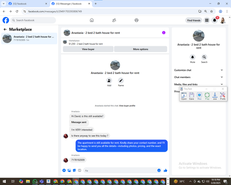
Task: Open Chrome three-dot menu
Action: (227, 12)
